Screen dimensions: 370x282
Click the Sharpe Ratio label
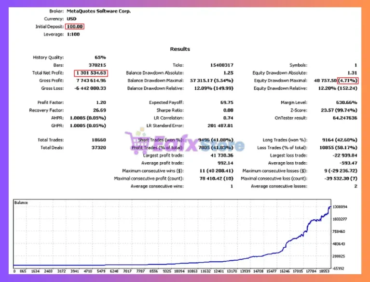click(x=170, y=110)
